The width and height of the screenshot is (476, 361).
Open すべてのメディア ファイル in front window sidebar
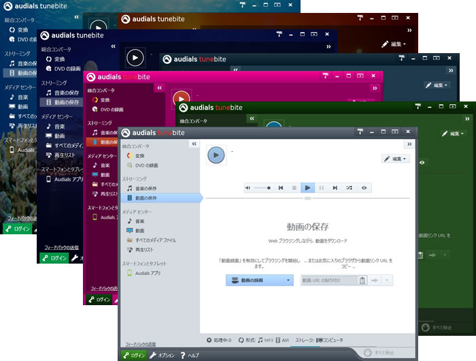coord(151,240)
